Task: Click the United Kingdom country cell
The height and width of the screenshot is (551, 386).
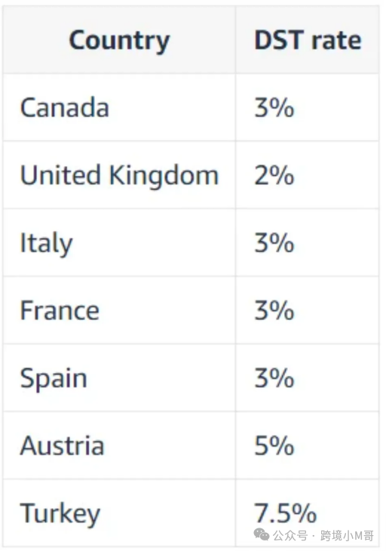Action: click(x=119, y=175)
